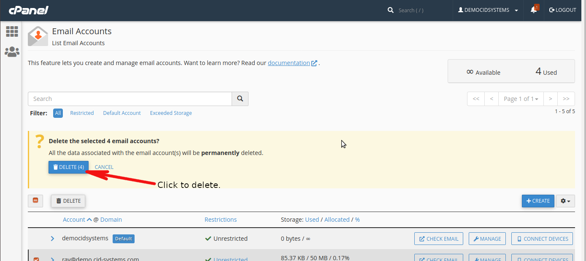586x261 pixels.
Task: Open the notifications bell icon
Action: click(534, 10)
